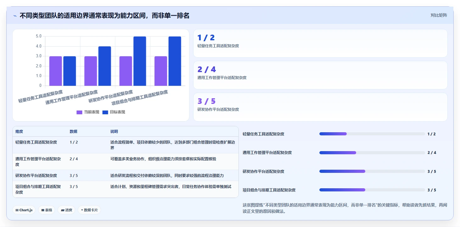Click the 数据 table column header
The width and height of the screenshot is (460, 227).
[74, 132]
